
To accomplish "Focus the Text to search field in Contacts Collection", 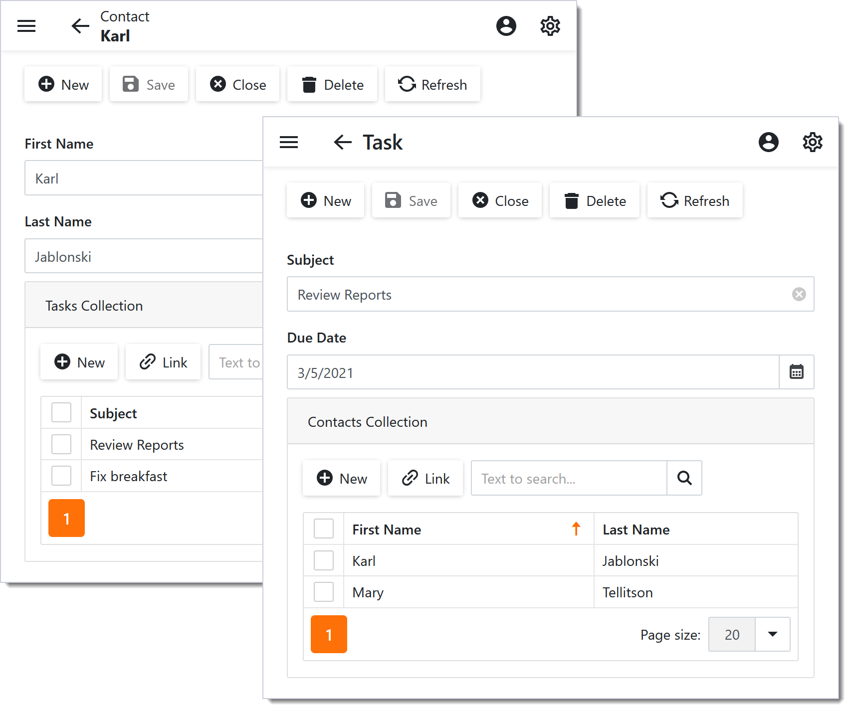I will tap(569, 479).
